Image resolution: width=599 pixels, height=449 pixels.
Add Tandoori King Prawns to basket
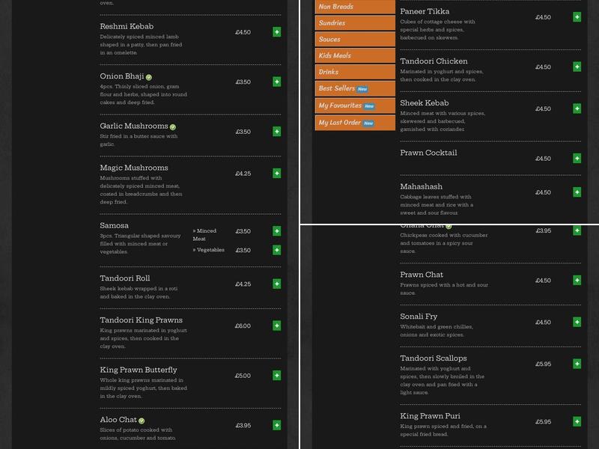(277, 326)
